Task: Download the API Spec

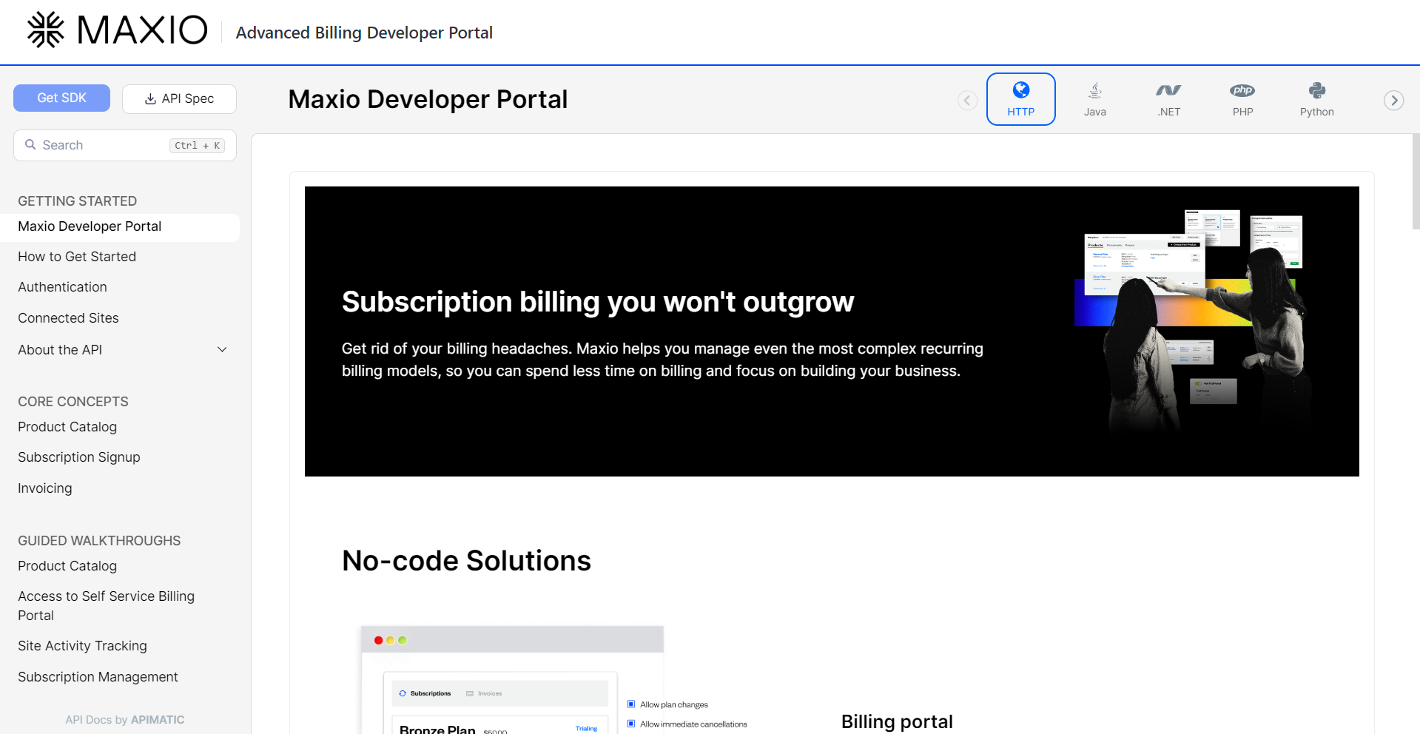Action: 179,98
